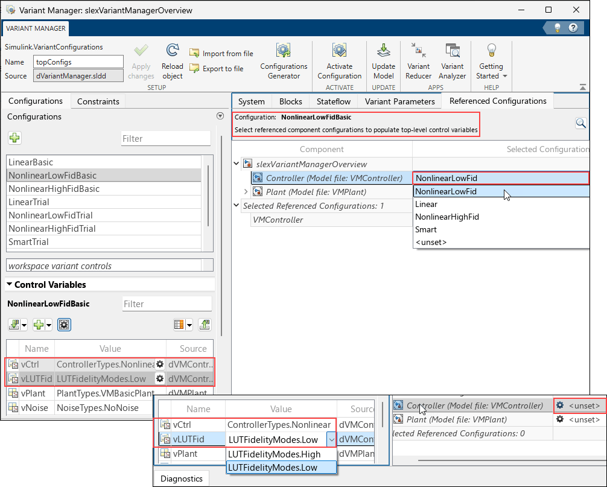
Task: Click Configurations panel circular collapse button
Action: tap(220, 116)
